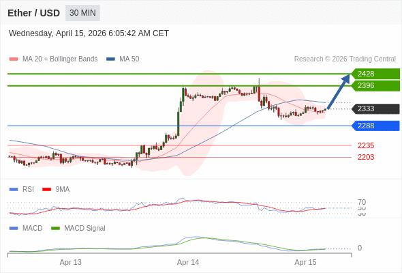Viewport: 402px width, 273px height.
Task: Click the blue RSI legend swatch
Action: point(14,190)
